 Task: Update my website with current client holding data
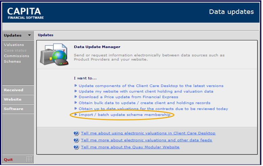[x=146, y=91]
